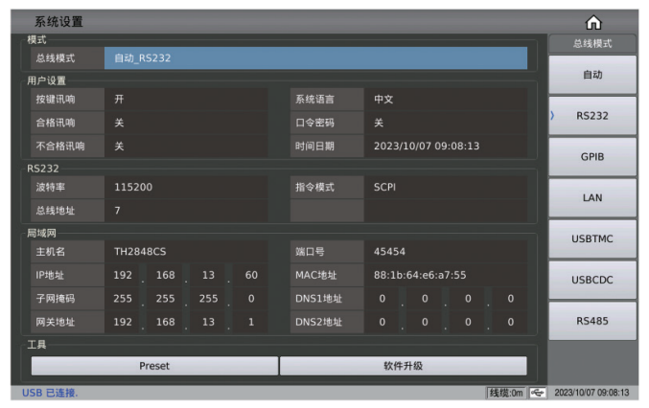Open the 波特率 baud rate field
This screenshot has height=408, width=649.
point(186,187)
